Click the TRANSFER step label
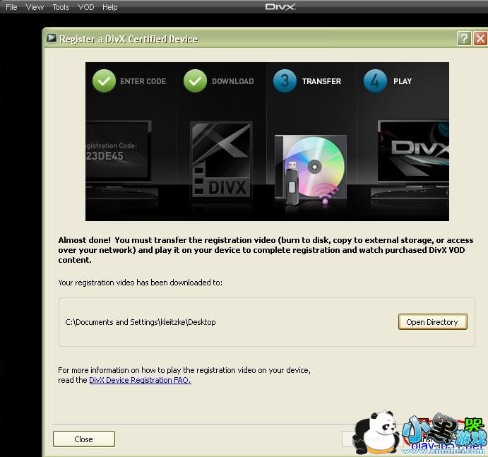The width and height of the screenshot is (488, 457). 321,81
